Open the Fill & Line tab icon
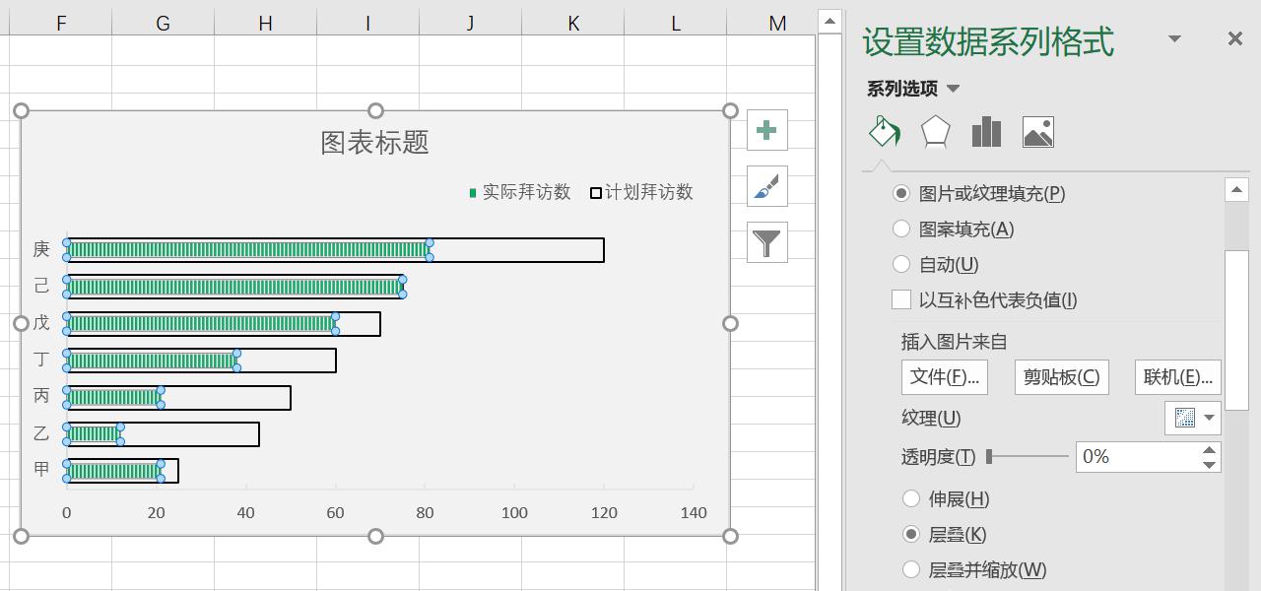 [885, 132]
